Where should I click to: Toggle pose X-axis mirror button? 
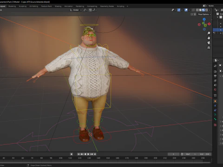195,14
